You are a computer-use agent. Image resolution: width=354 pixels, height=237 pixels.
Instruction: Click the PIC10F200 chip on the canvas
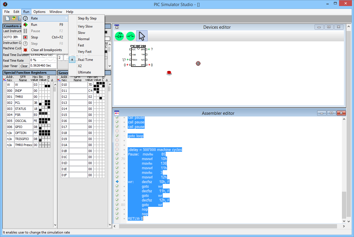138,57
